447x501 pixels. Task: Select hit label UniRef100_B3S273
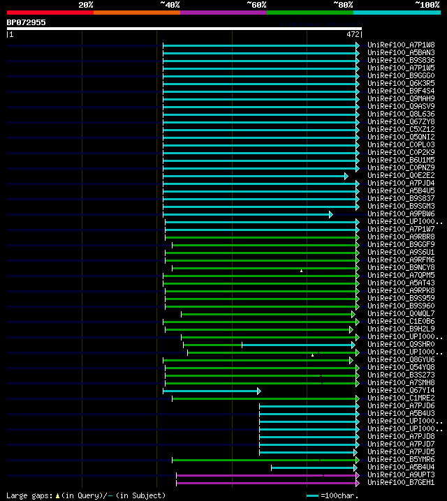pyautogui.click(x=401, y=375)
